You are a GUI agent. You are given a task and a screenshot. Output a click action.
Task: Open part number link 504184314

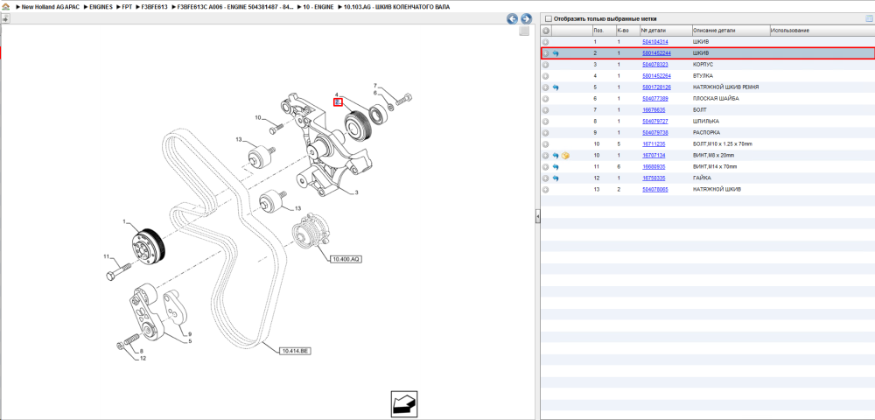(655, 42)
